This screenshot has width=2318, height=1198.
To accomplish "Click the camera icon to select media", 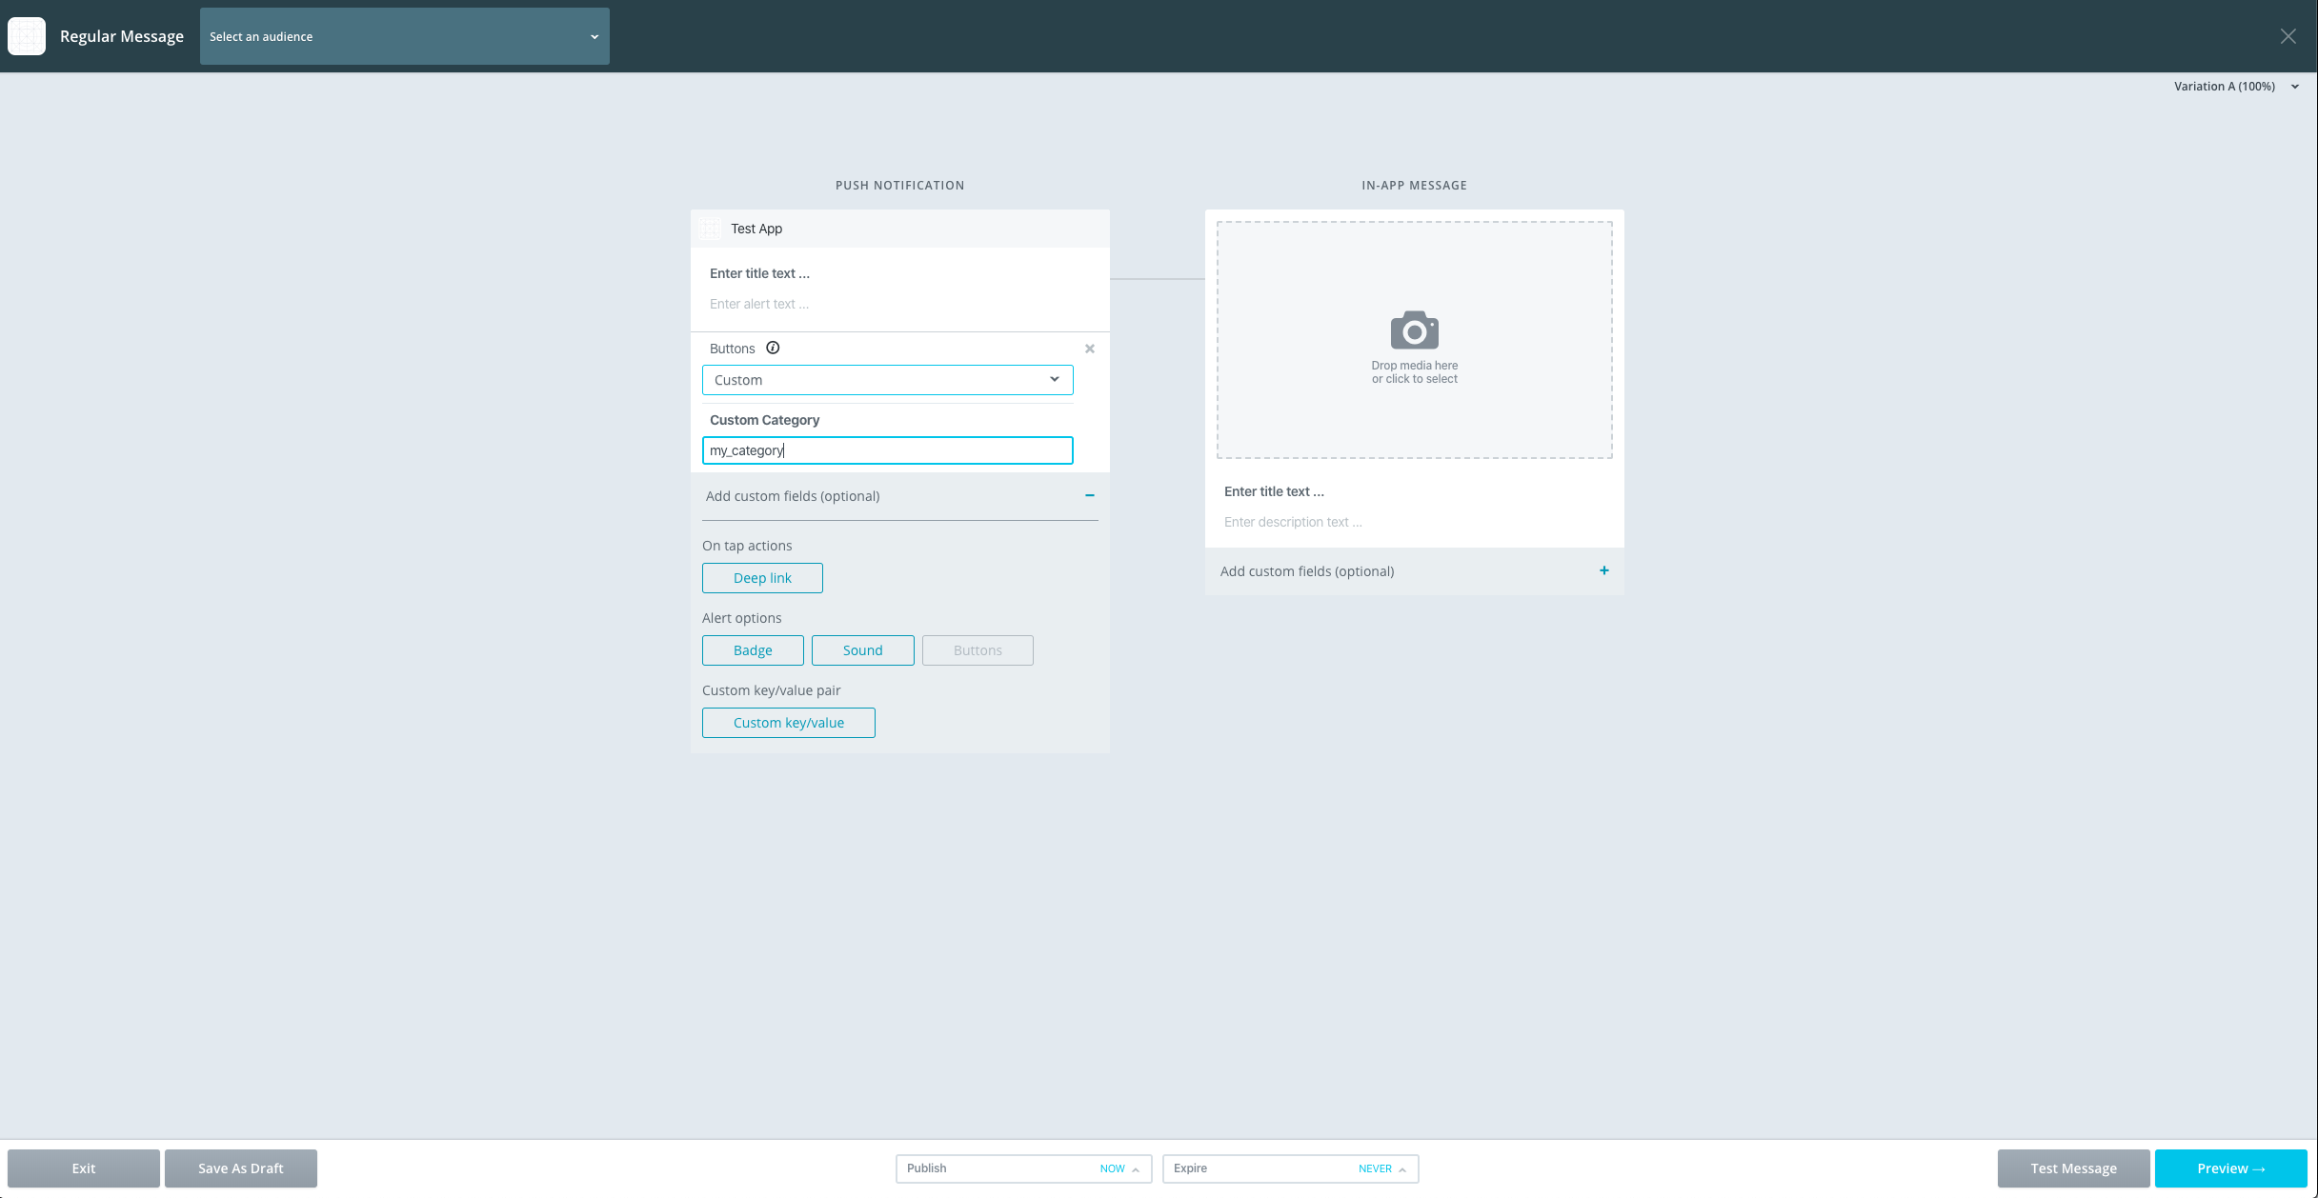I will 1415,329.
